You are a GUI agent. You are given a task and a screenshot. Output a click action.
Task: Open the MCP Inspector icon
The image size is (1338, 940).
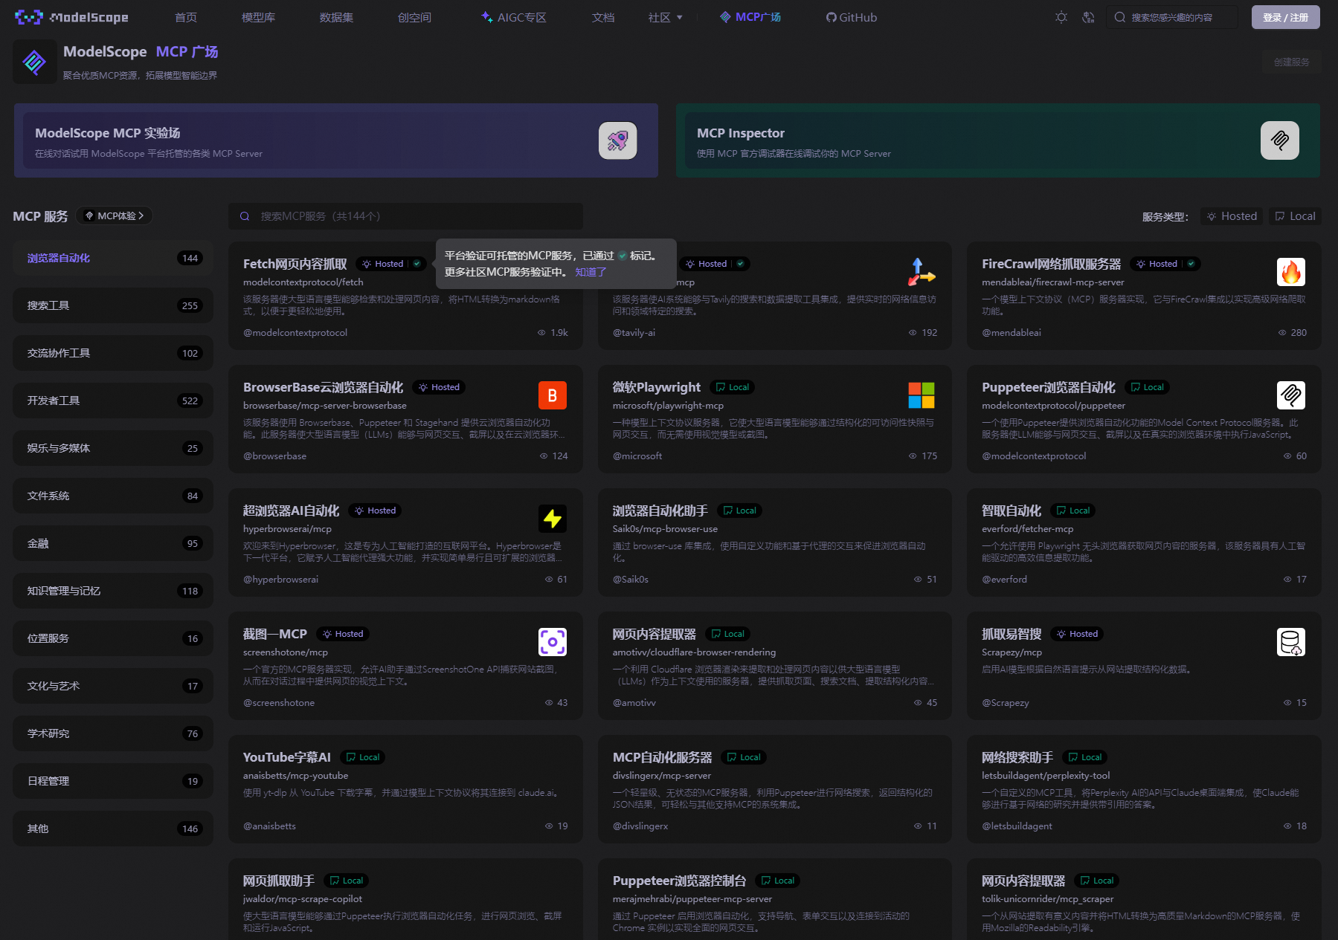[x=1279, y=140]
